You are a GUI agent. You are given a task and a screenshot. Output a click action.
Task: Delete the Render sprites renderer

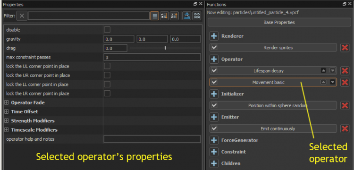pos(345,48)
